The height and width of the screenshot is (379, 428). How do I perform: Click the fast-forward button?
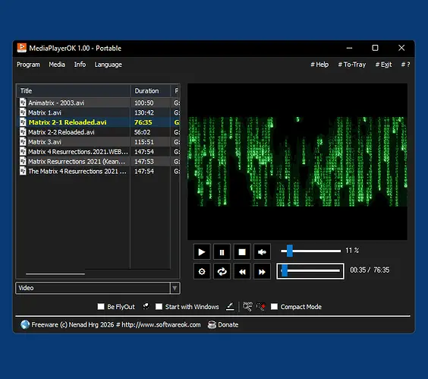coord(262,272)
